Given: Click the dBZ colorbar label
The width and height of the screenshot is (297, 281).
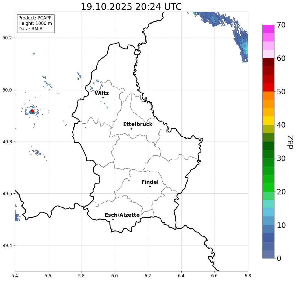Looking at the screenshot, I should (x=291, y=142).
